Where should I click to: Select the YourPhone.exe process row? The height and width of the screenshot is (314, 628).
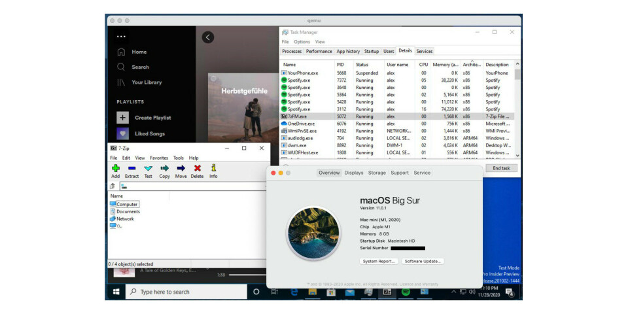click(x=397, y=73)
